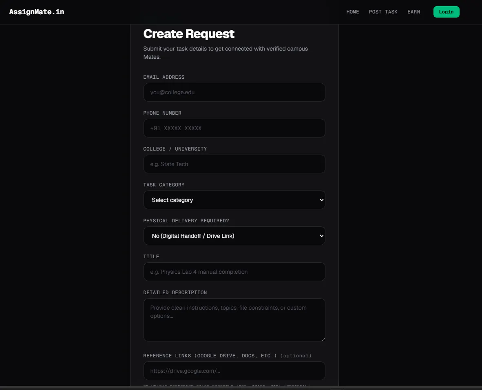Select the 'Submit your task details' subtitle
The height and width of the screenshot is (390, 482).
[x=226, y=53]
